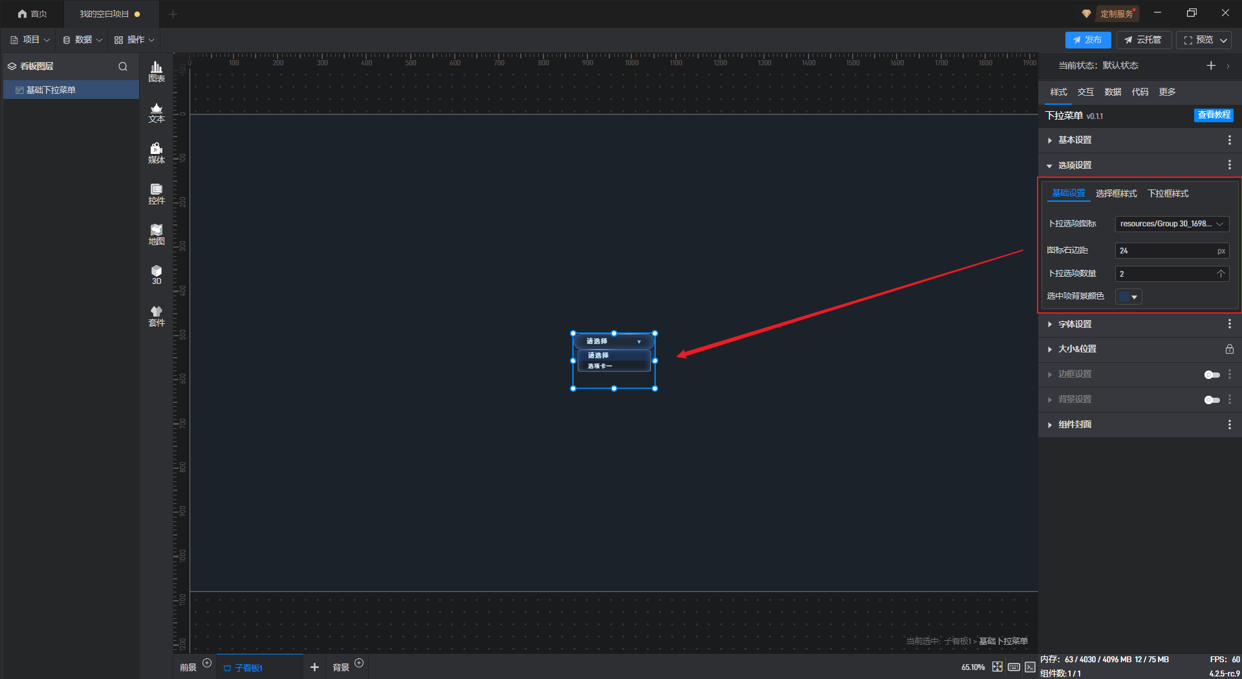1242x679 pixels.
Task: Click the lock icon for 大小&位置
Action: click(x=1230, y=349)
